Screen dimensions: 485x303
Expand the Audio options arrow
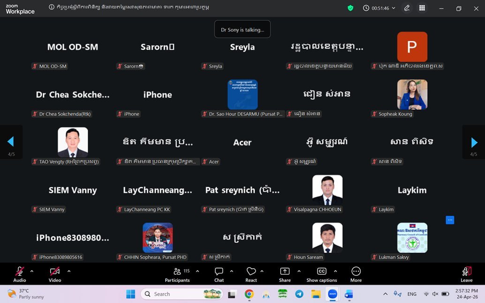32,271
